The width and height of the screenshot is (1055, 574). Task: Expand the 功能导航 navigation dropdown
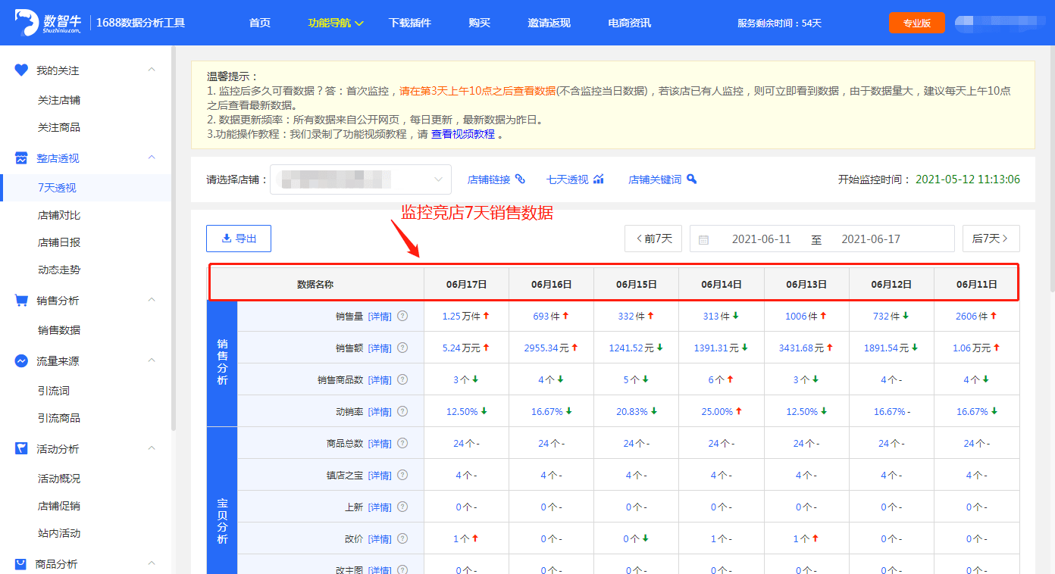coord(336,23)
